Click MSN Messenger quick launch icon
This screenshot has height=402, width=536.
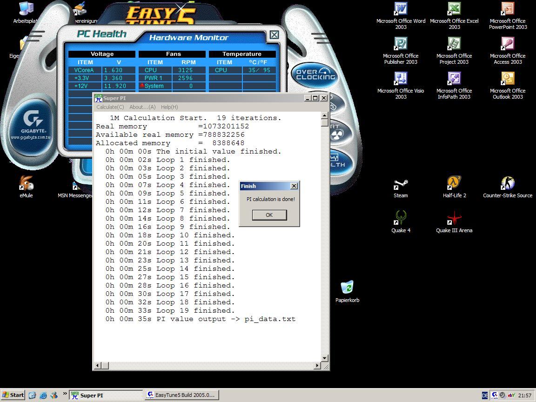[54, 395]
